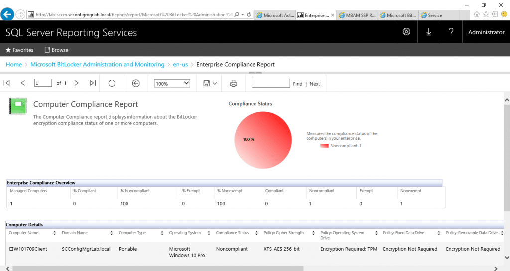The image size is (510, 271).
Task: Click the Home breadcrumb link
Action: coord(14,64)
